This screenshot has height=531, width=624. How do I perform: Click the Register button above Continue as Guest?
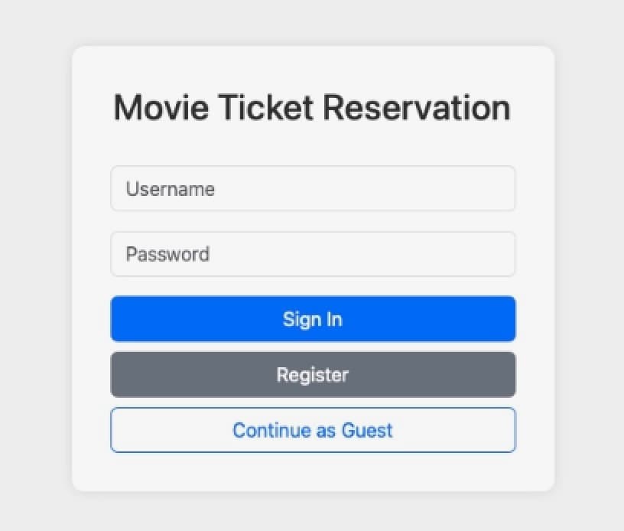coord(313,375)
